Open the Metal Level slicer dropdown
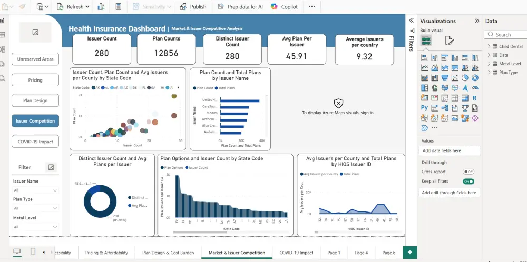The height and width of the screenshot is (262, 527). (x=55, y=227)
